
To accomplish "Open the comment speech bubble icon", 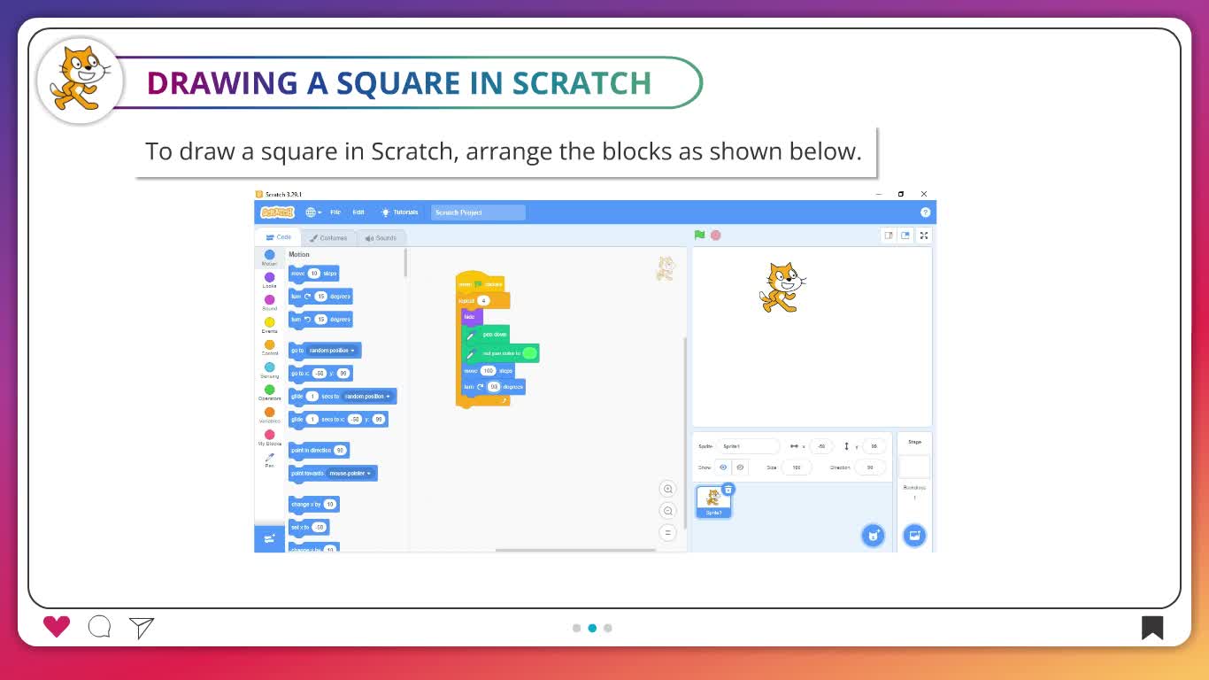I will [x=99, y=627].
